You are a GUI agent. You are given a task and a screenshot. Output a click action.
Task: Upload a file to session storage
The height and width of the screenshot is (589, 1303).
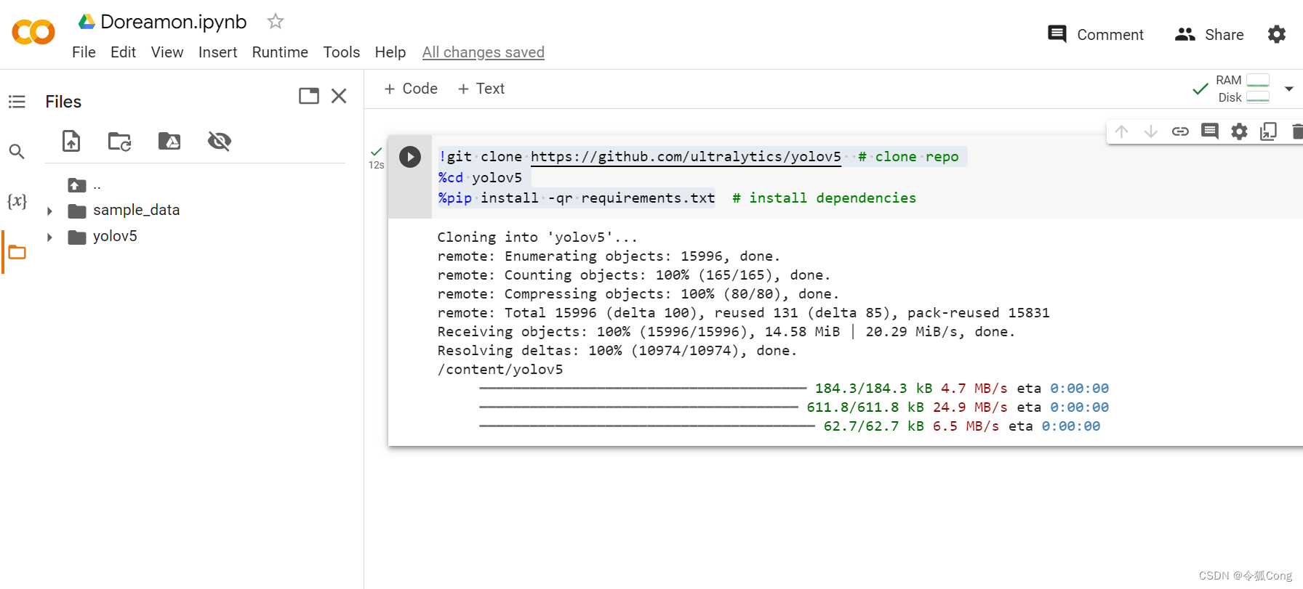[x=71, y=141]
